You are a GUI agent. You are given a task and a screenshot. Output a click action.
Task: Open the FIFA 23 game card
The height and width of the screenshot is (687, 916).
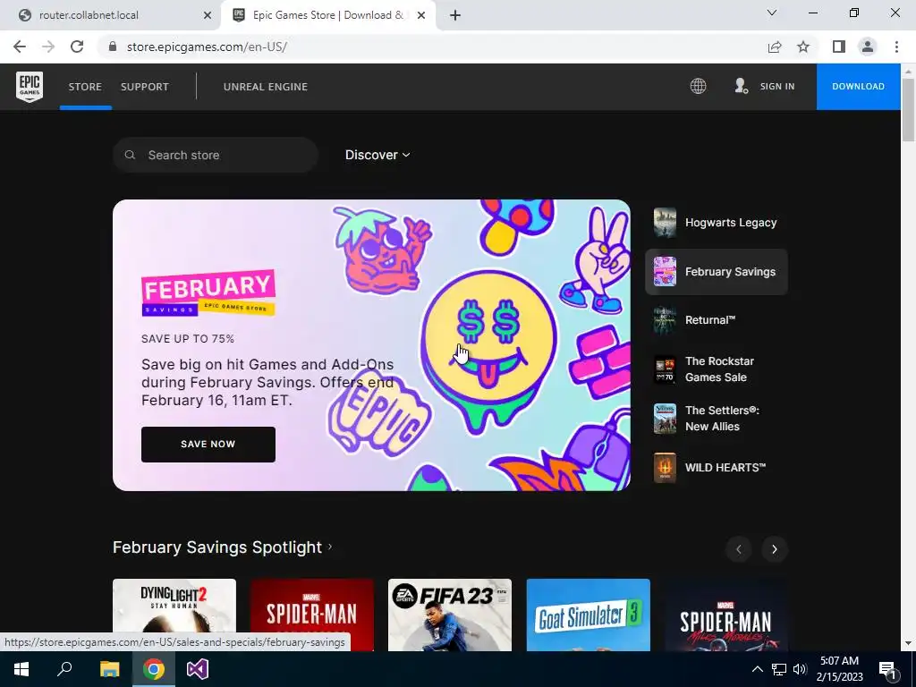pos(450,615)
